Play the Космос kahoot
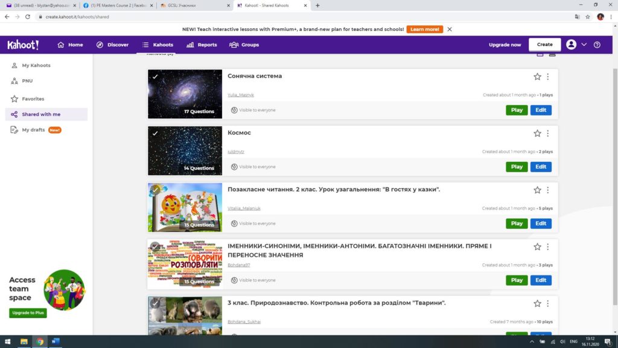This screenshot has height=348, width=618. pos(517,167)
